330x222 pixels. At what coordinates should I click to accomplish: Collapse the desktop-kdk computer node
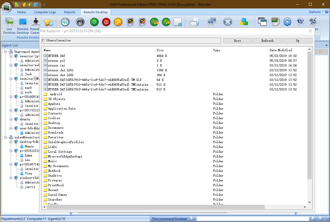11,142
